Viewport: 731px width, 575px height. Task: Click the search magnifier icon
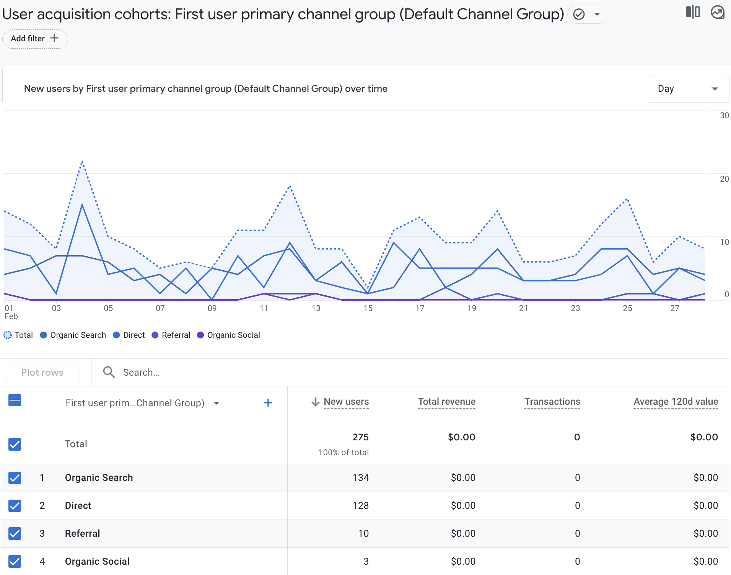(x=109, y=372)
